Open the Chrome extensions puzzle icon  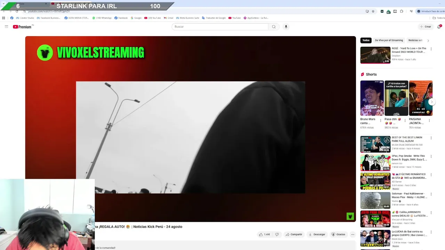pyautogui.click(x=402, y=11)
